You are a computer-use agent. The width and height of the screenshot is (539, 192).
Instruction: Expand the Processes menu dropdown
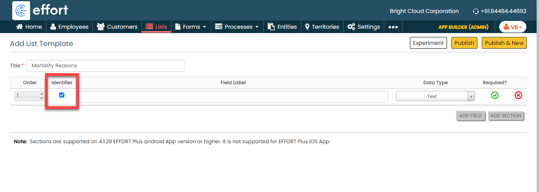237,27
